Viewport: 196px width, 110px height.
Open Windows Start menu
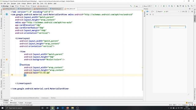point(2,108)
